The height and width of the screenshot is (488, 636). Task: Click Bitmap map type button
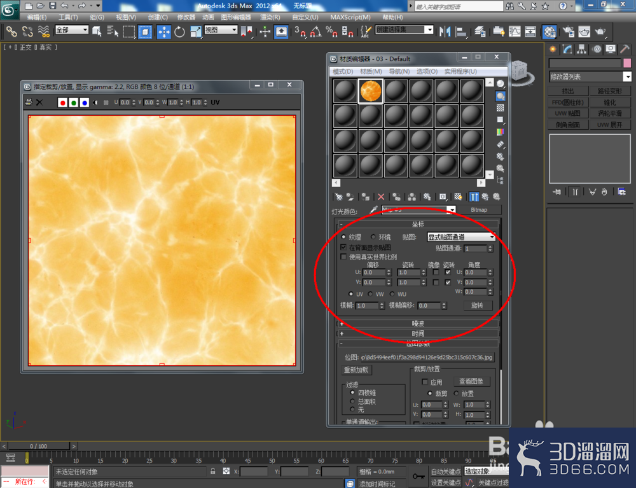point(479,210)
